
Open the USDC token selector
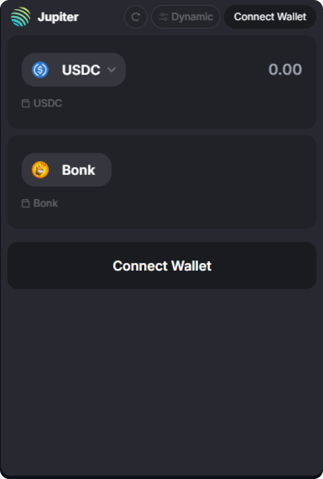[74, 70]
